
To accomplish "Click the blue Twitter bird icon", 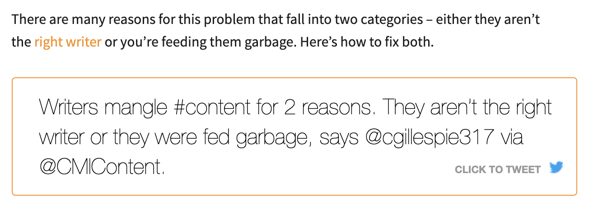I will coord(556,168).
